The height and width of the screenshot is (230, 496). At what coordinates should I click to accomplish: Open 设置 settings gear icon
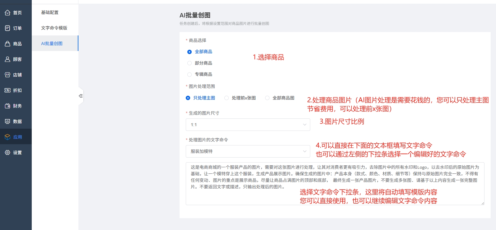(x=7, y=153)
